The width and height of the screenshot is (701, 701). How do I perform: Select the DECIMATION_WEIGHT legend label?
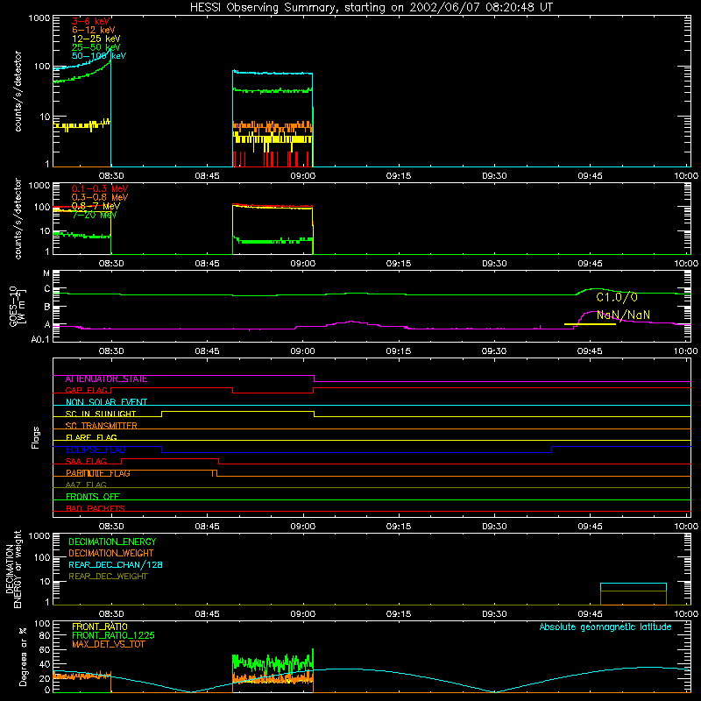111,554
